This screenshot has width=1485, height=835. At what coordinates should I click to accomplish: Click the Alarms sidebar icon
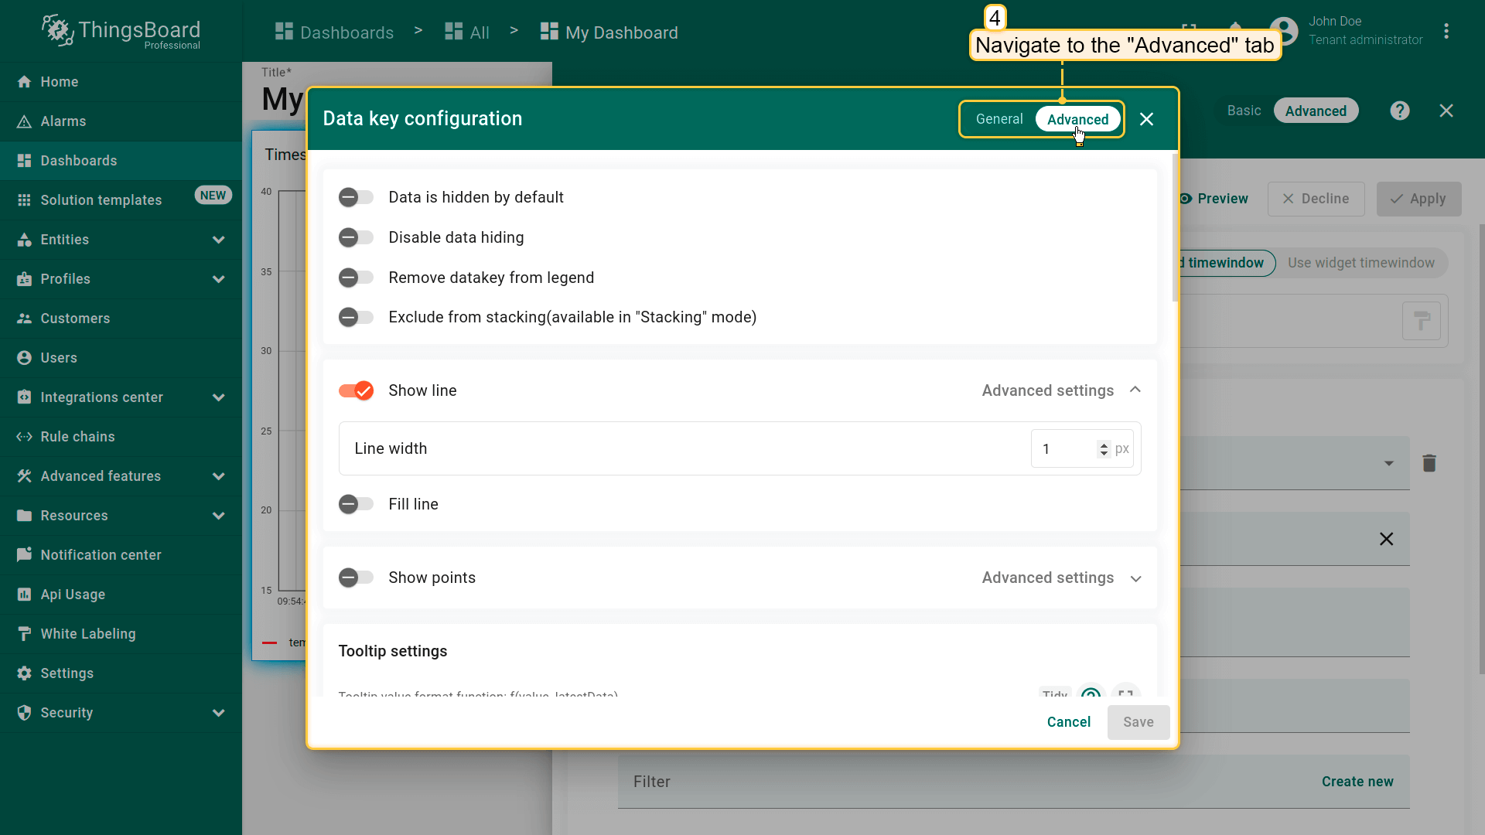[x=24, y=121]
